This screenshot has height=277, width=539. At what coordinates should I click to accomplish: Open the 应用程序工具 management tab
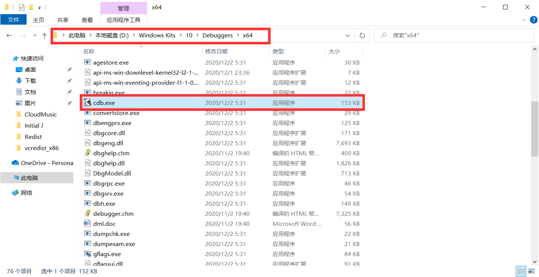(124, 20)
